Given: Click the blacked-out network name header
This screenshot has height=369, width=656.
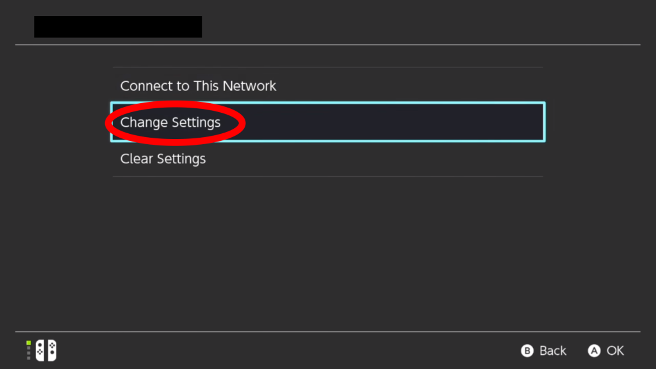Looking at the screenshot, I should (x=118, y=27).
